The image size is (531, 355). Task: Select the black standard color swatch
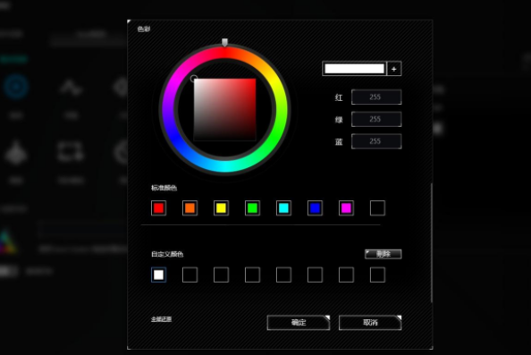pyautogui.click(x=377, y=208)
